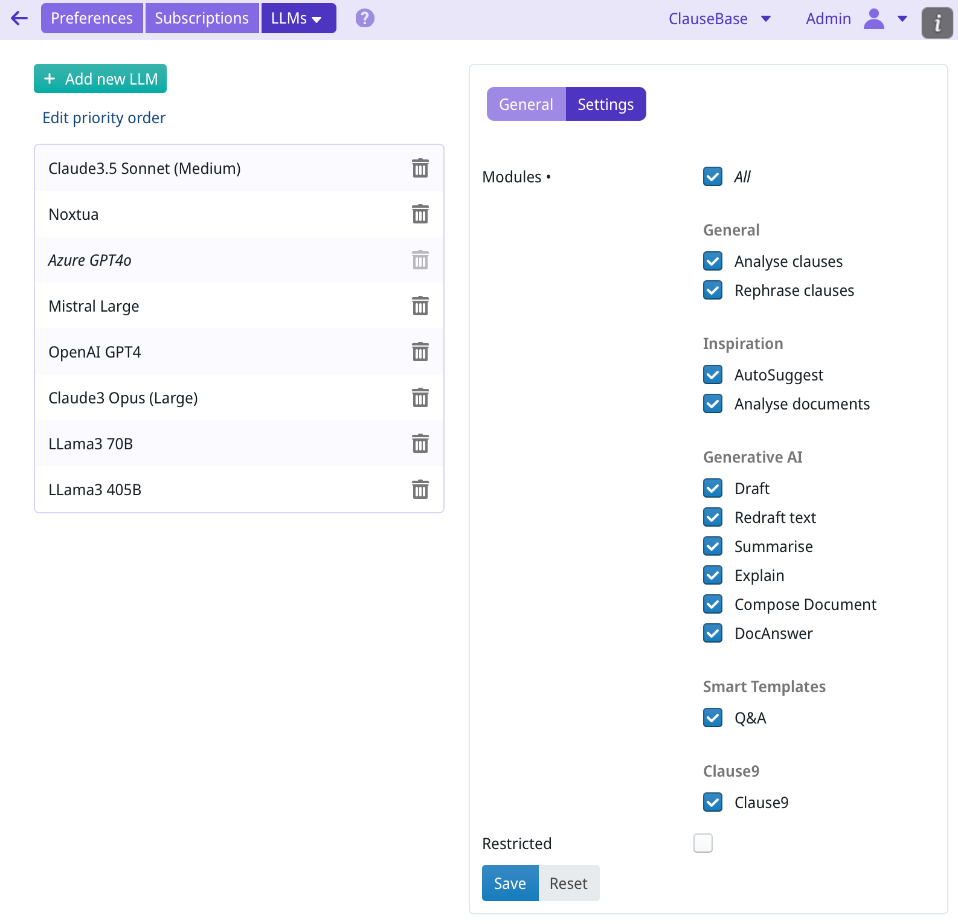Delete the LLama3 405B entry

coord(420,490)
